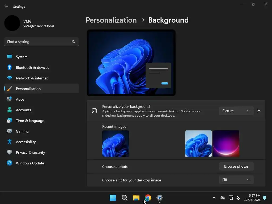
Task: Collapse the Personalize your background section
Action: (x=259, y=111)
